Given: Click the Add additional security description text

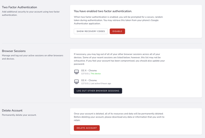Looking at the screenshot, I should pyautogui.click(x=31, y=13).
